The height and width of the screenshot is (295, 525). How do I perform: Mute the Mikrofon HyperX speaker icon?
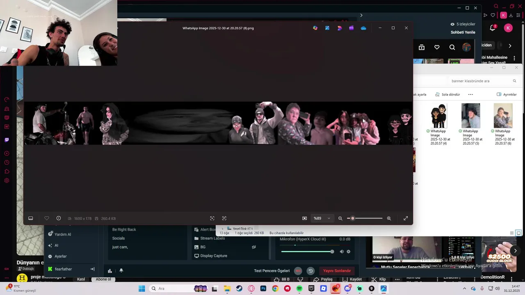tap(342, 252)
